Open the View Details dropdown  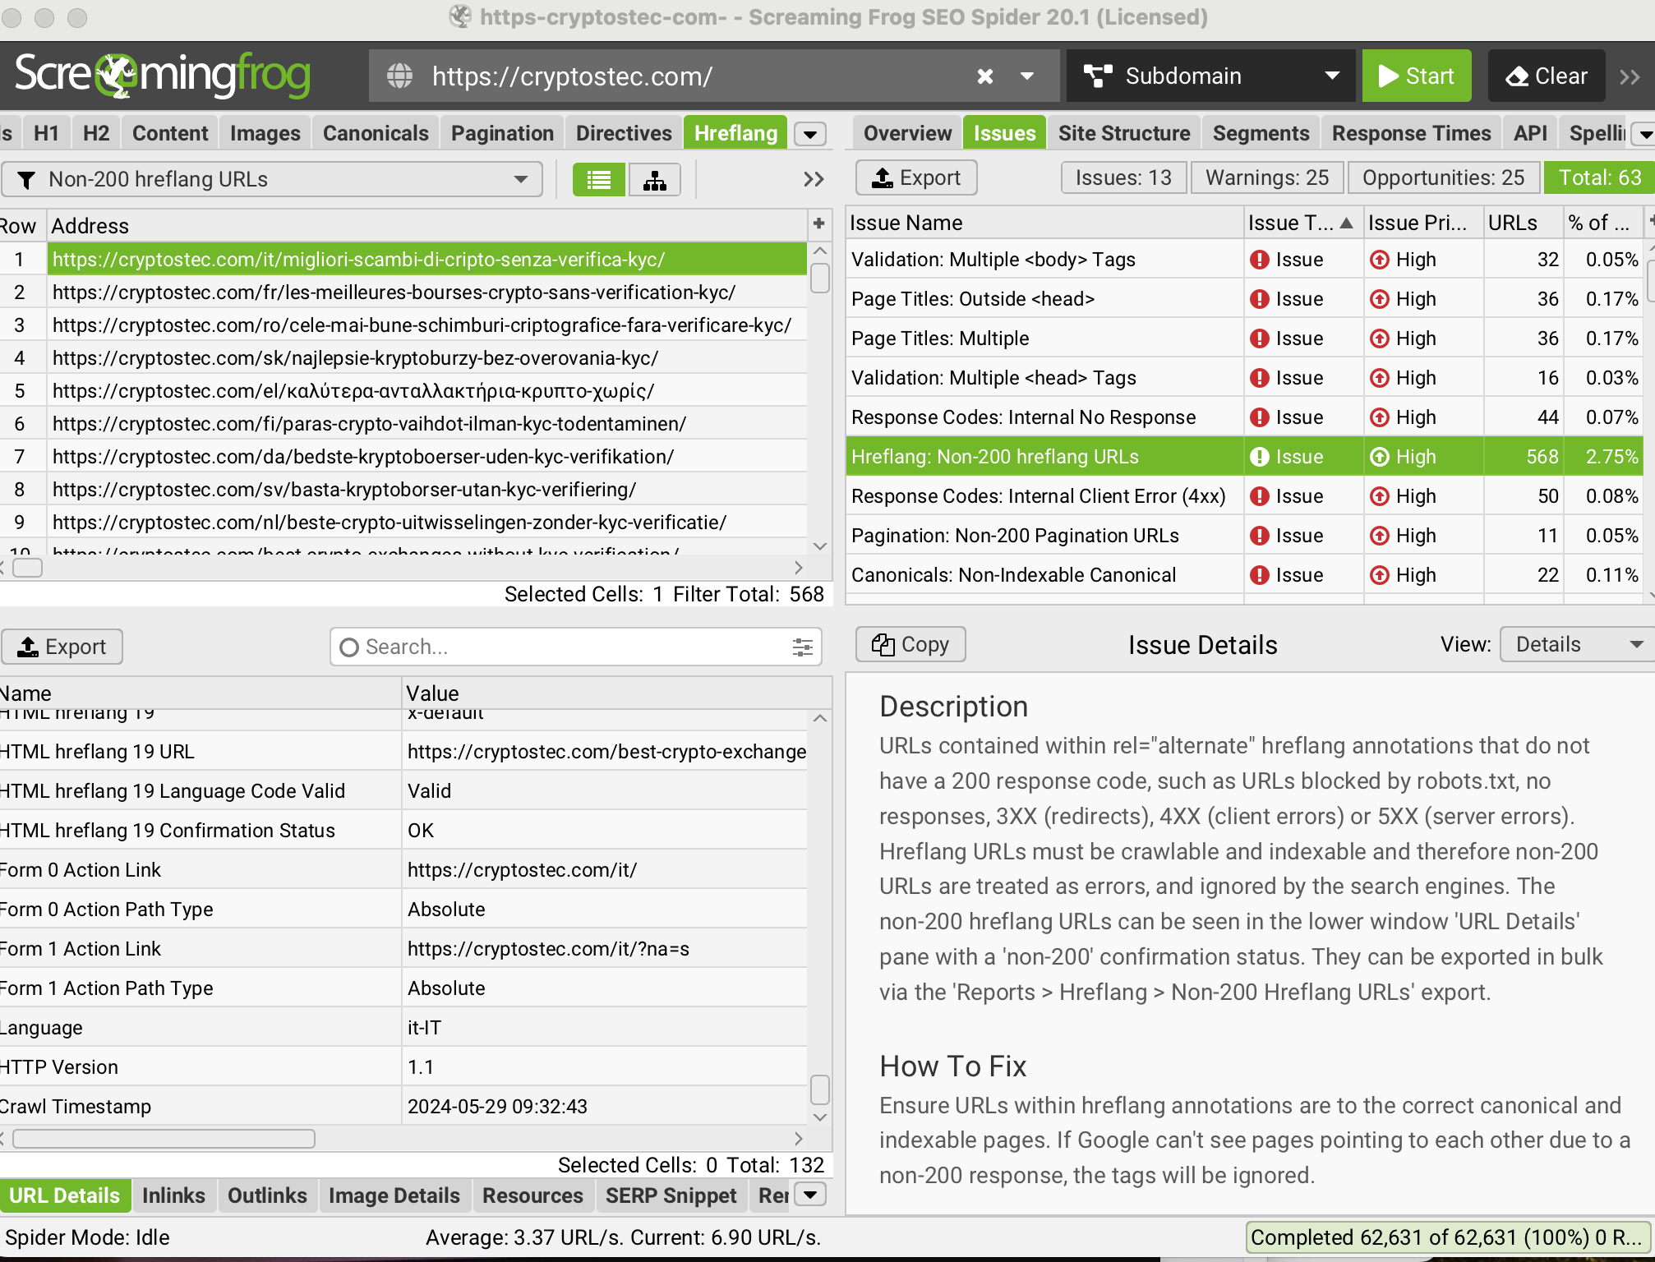[x=1578, y=645]
